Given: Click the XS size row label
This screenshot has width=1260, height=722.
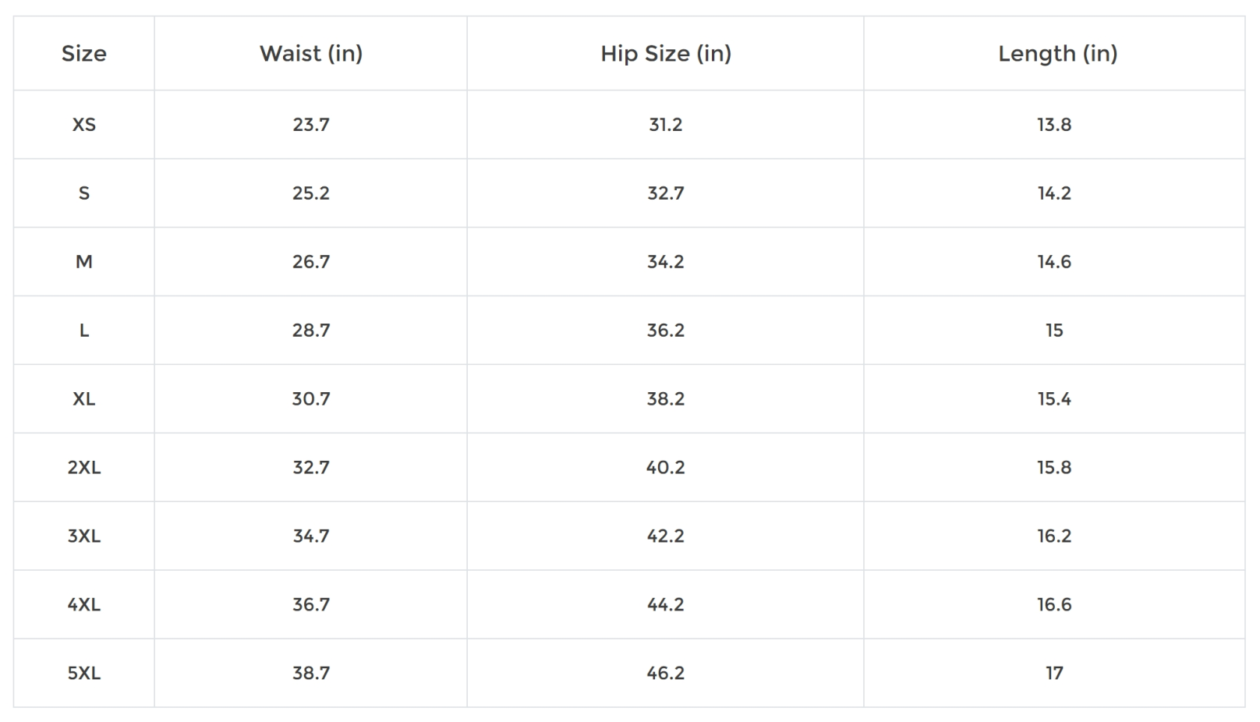Looking at the screenshot, I should point(84,125).
